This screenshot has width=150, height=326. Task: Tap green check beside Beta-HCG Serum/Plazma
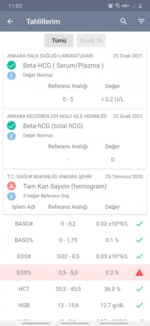(11, 66)
